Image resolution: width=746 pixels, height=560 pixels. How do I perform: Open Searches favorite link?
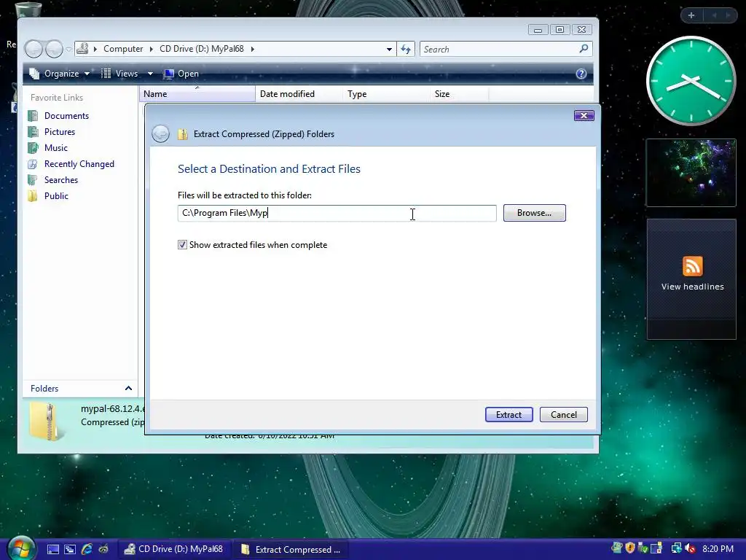[x=61, y=180]
